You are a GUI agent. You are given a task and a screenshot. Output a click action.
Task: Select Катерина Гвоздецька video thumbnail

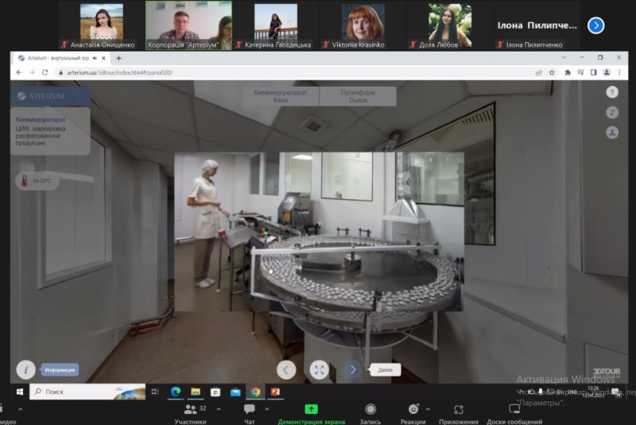click(x=276, y=25)
